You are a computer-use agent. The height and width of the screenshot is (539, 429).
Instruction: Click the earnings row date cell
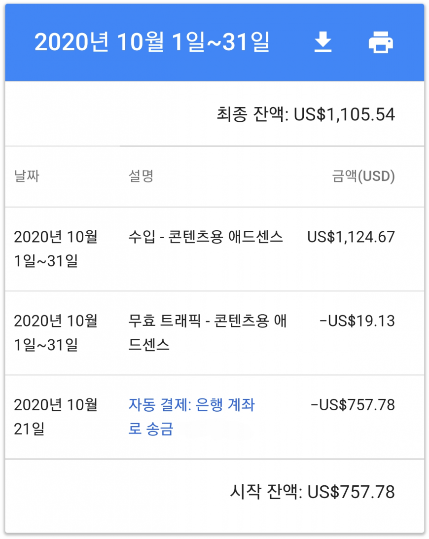[55, 249]
